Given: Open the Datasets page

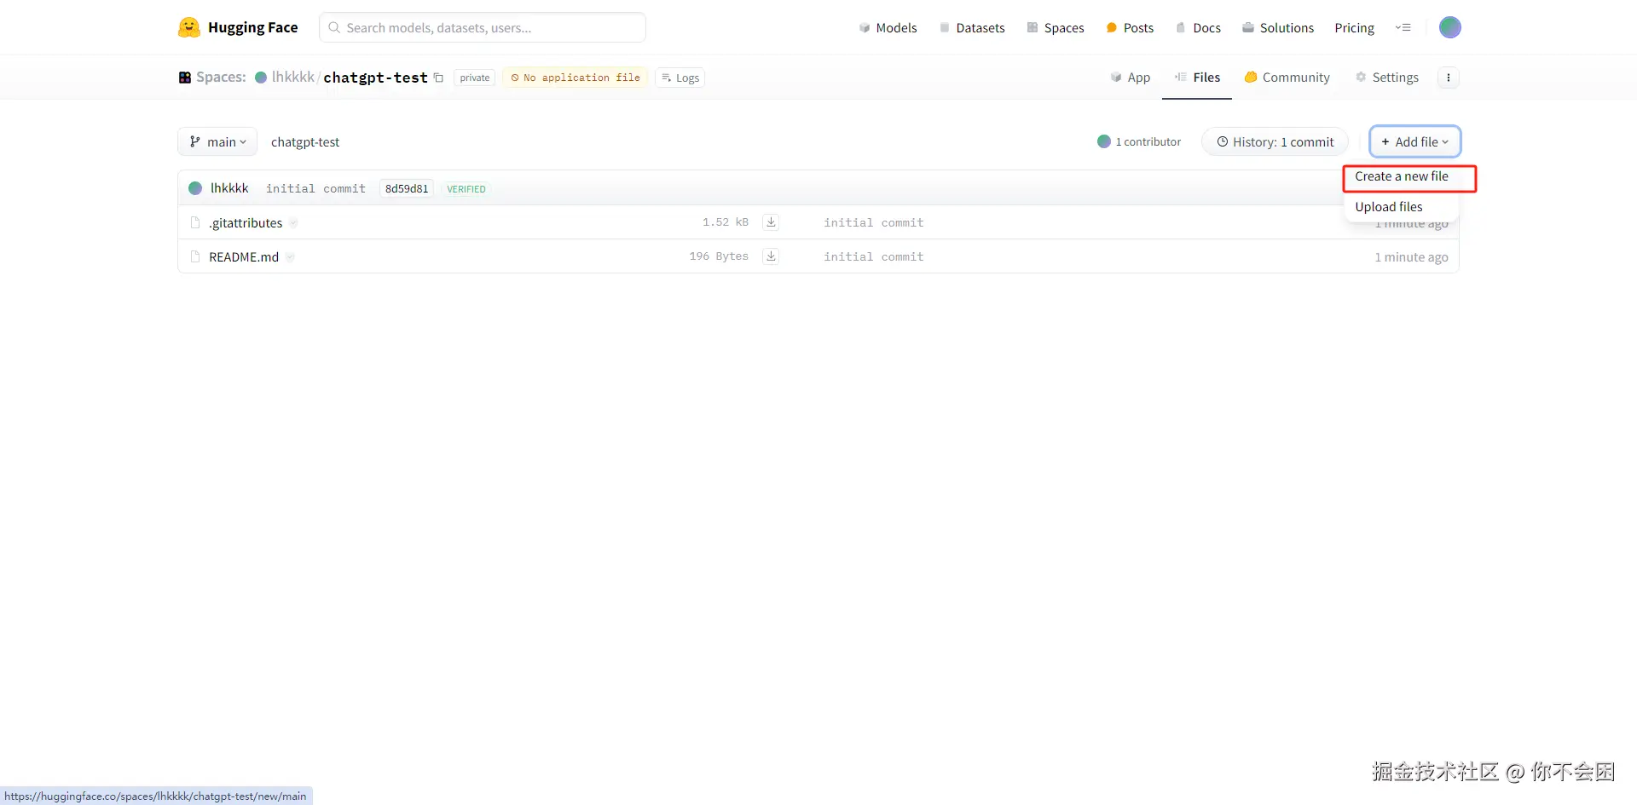Looking at the screenshot, I should click(972, 27).
